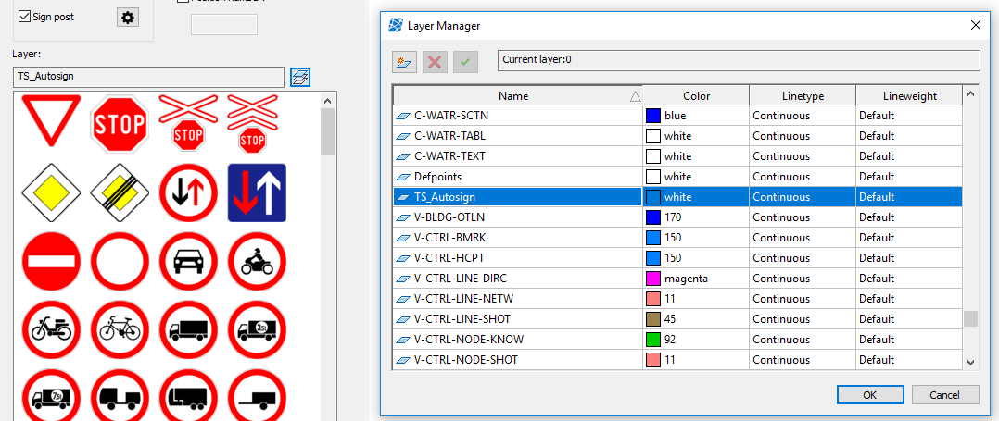Image resolution: width=999 pixels, height=421 pixels.
Task: Select the Defpoints layer row
Action: tap(517, 177)
